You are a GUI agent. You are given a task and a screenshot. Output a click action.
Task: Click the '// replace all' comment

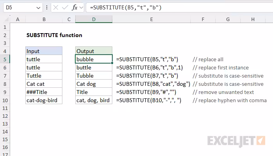(x=208, y=59)
